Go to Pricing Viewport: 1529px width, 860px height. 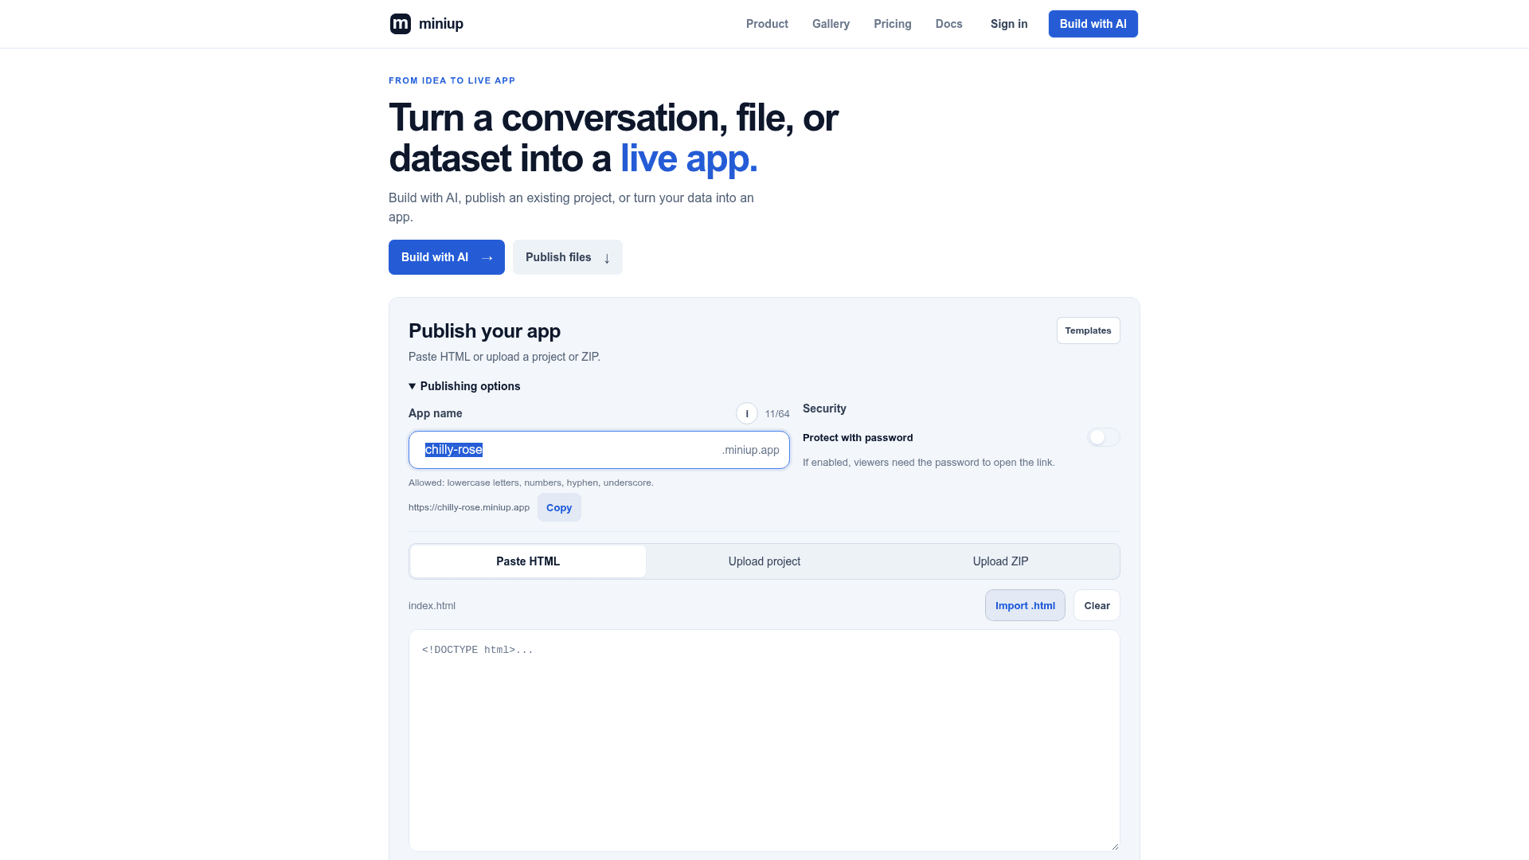point(892,24)
